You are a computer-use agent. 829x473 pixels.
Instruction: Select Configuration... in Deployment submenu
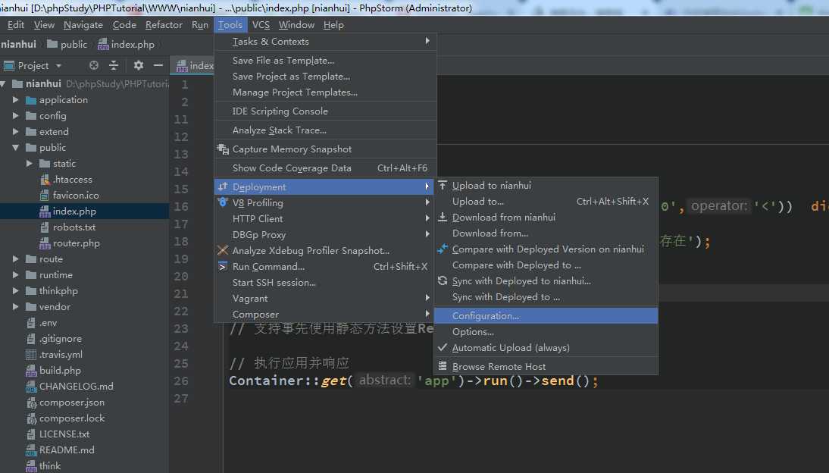(x=485, y=316)
